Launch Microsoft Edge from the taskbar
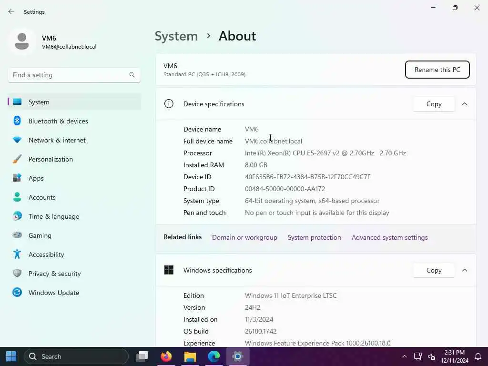The image size is (488, 366). point(214,356)
